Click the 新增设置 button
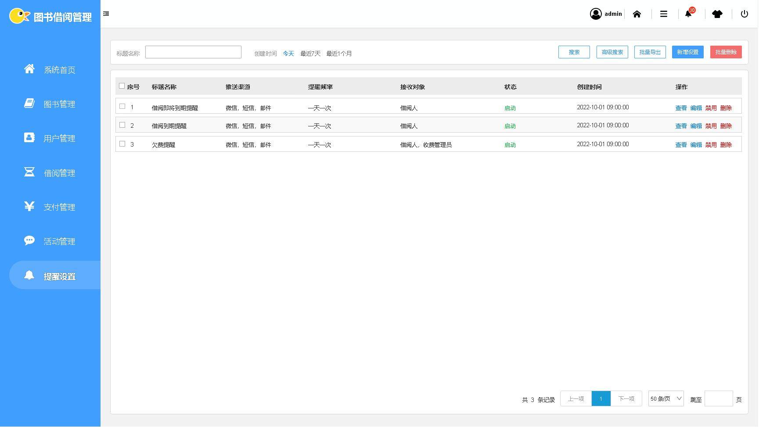Image resolution: width=759 pixels, height=427 pixels. (x=687, y=52)
